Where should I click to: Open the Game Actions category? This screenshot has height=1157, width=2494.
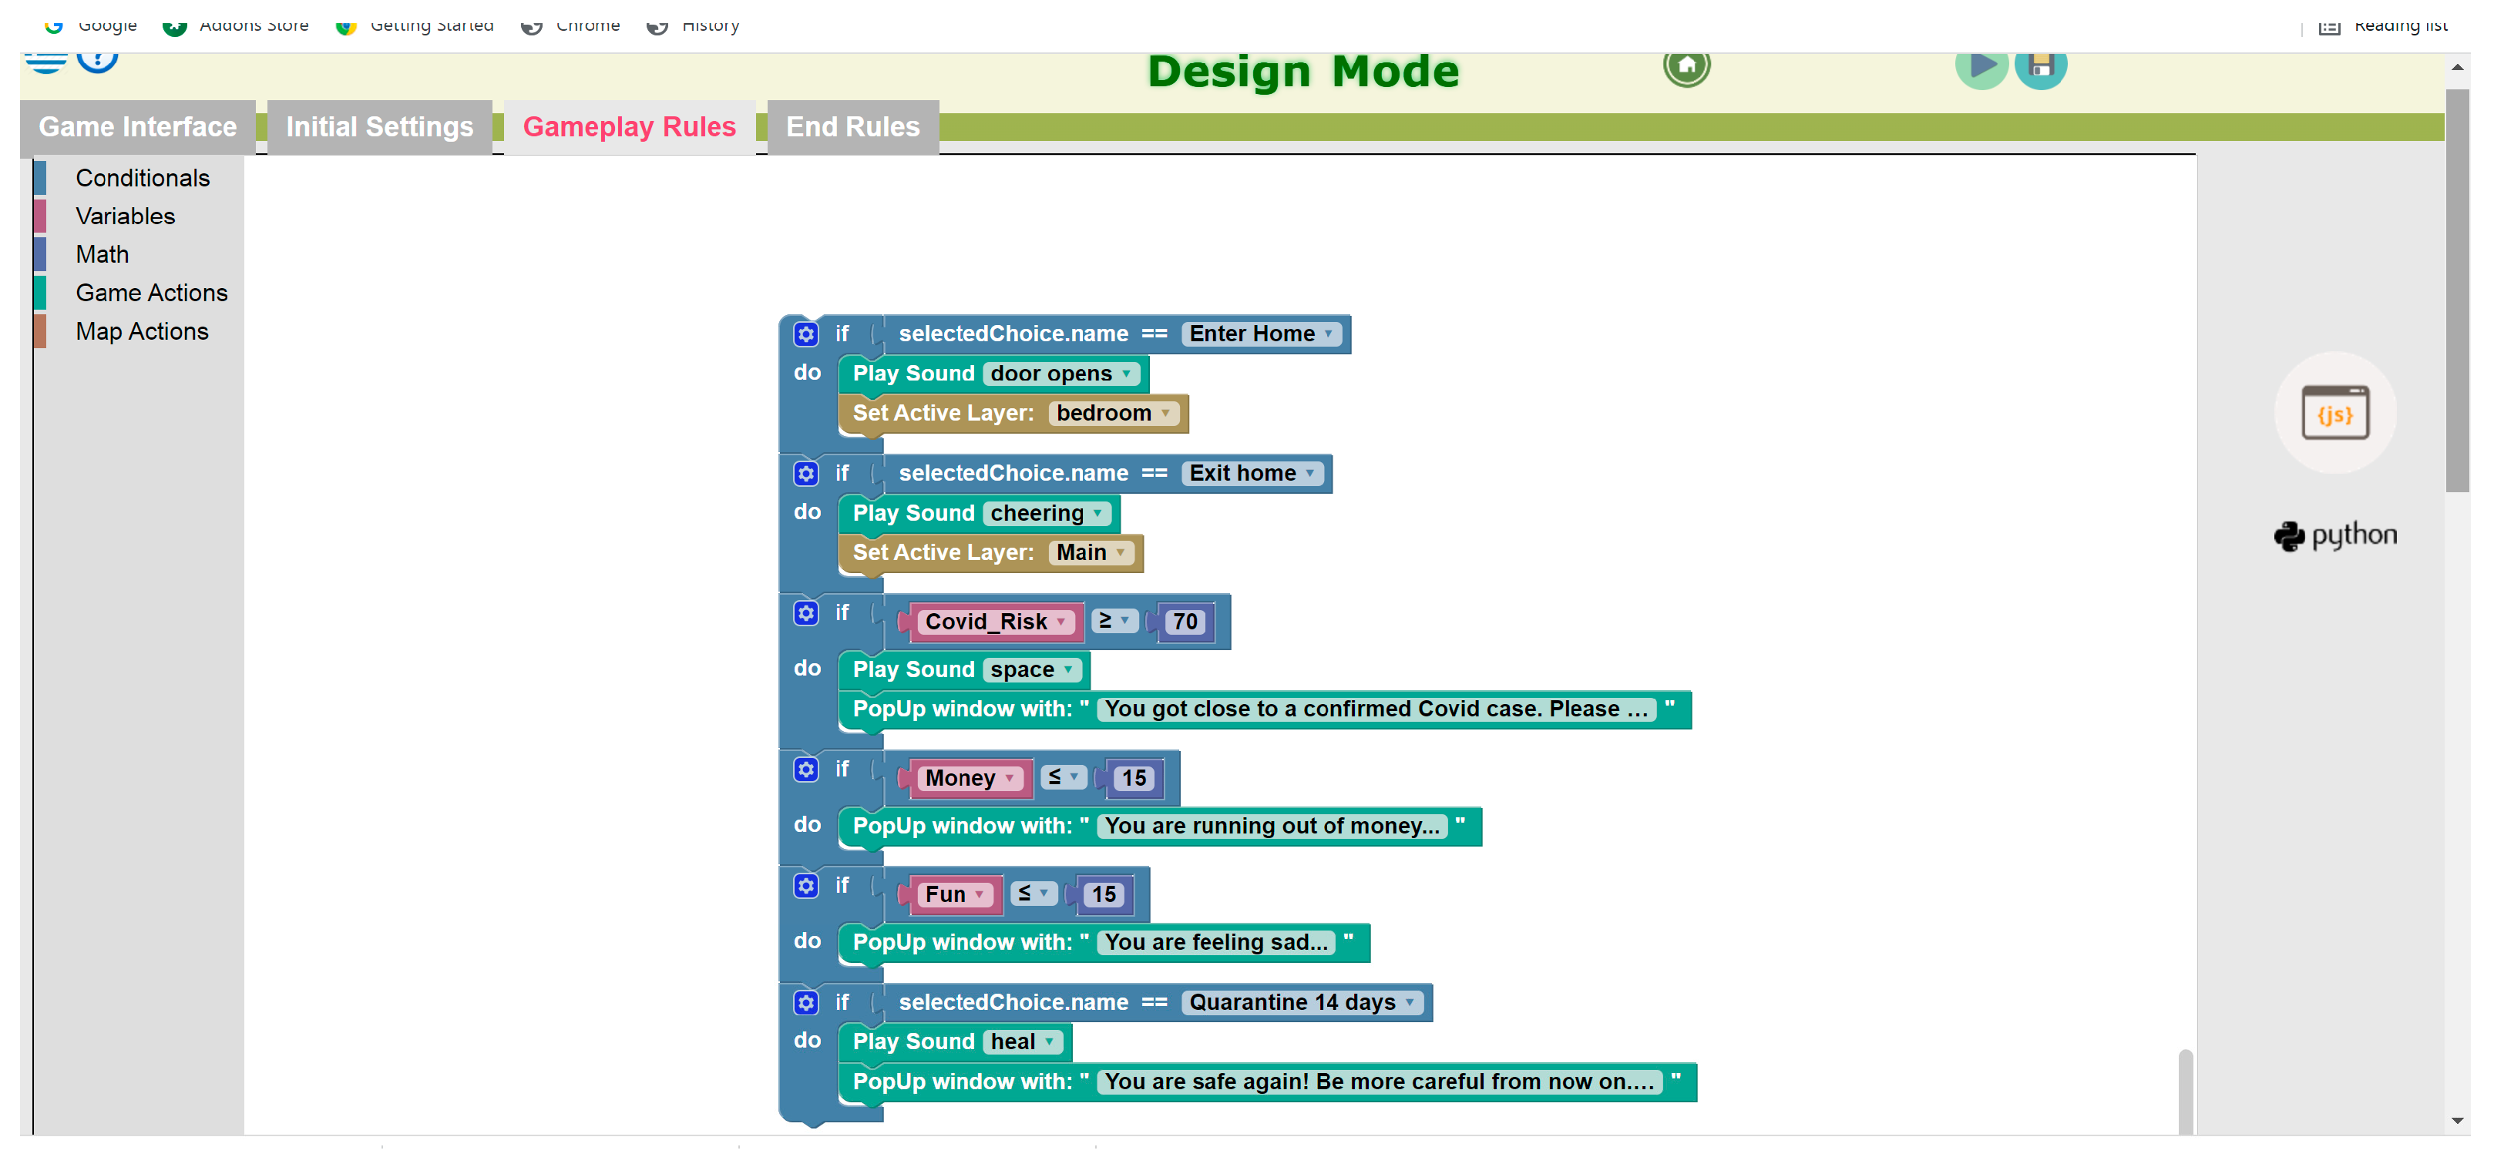151,293
